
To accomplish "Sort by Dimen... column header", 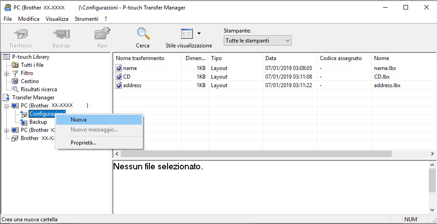I will click(x=195, y=58).
